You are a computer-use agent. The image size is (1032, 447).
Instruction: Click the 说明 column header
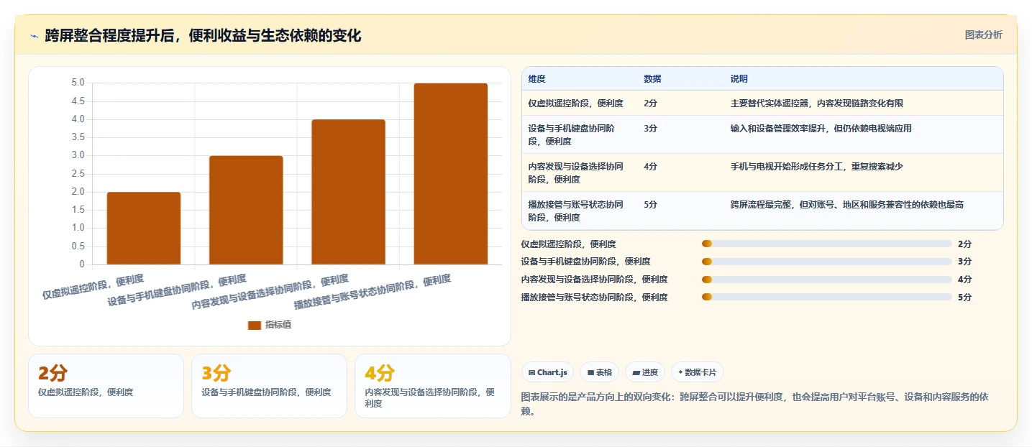click(x=739, y=79)
